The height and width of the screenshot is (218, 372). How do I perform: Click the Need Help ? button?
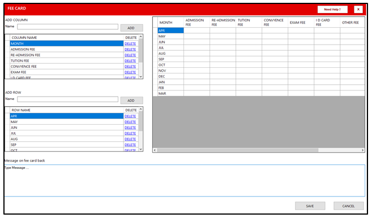coord(332,10)
